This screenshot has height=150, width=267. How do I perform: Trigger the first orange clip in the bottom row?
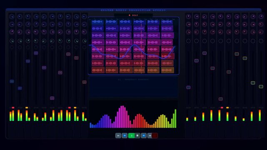tap(98, 70)
